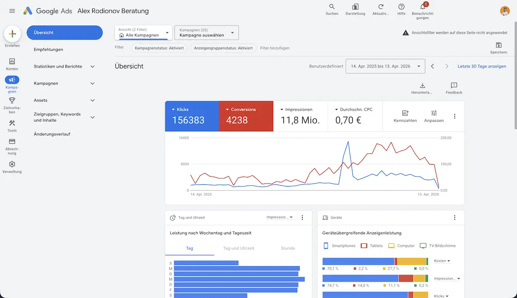Switch to the Tag und Uhrzeit tab
The height and width of the screenshot is (298, 517).
pos(239,248)
